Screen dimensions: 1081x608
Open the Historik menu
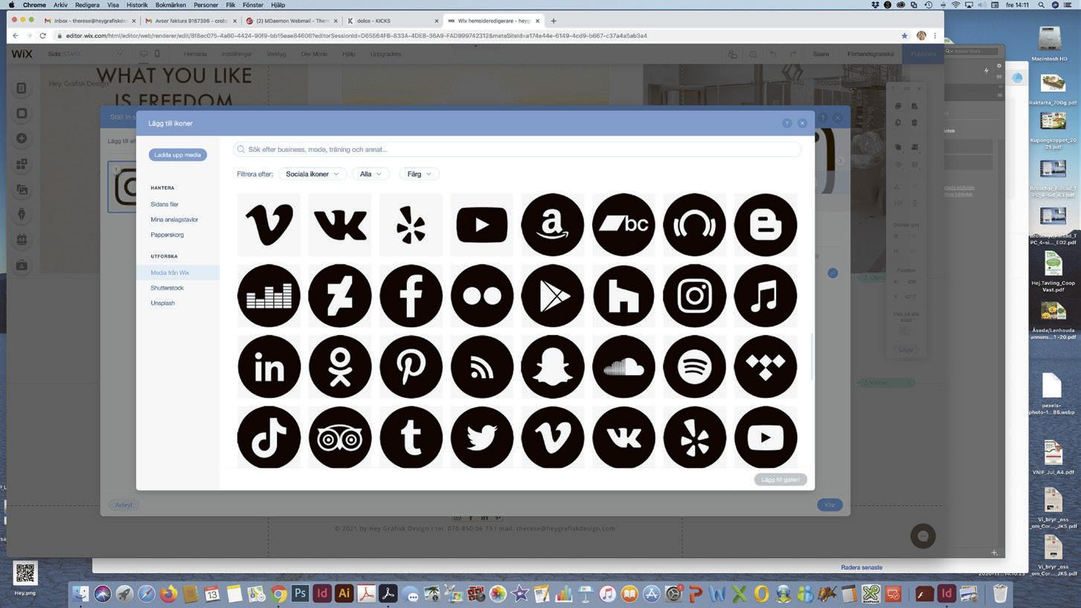coord(137,4)
